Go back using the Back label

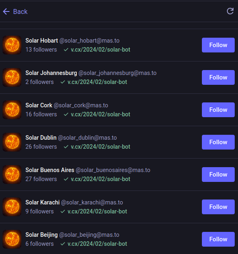pyautogui.click(x=20, y=11)
